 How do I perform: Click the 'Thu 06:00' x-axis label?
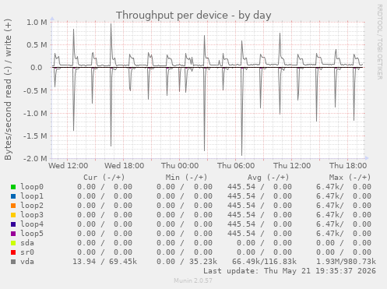[236, 166]
